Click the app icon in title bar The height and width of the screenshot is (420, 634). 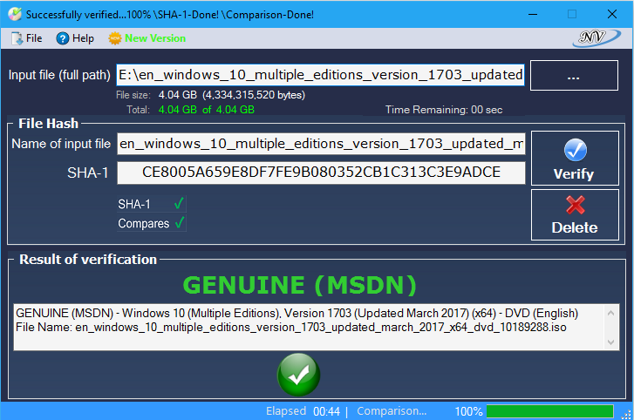tap(13, 15)
